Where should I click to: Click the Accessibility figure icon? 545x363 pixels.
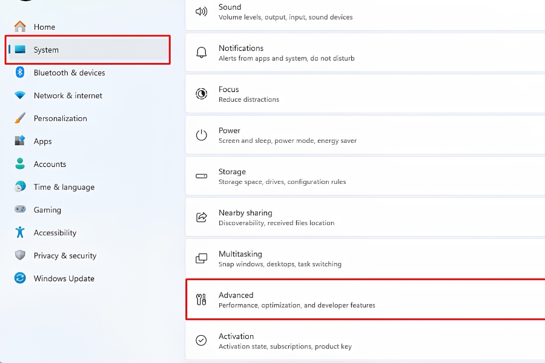pyautogui.click(x=20, y=232)
